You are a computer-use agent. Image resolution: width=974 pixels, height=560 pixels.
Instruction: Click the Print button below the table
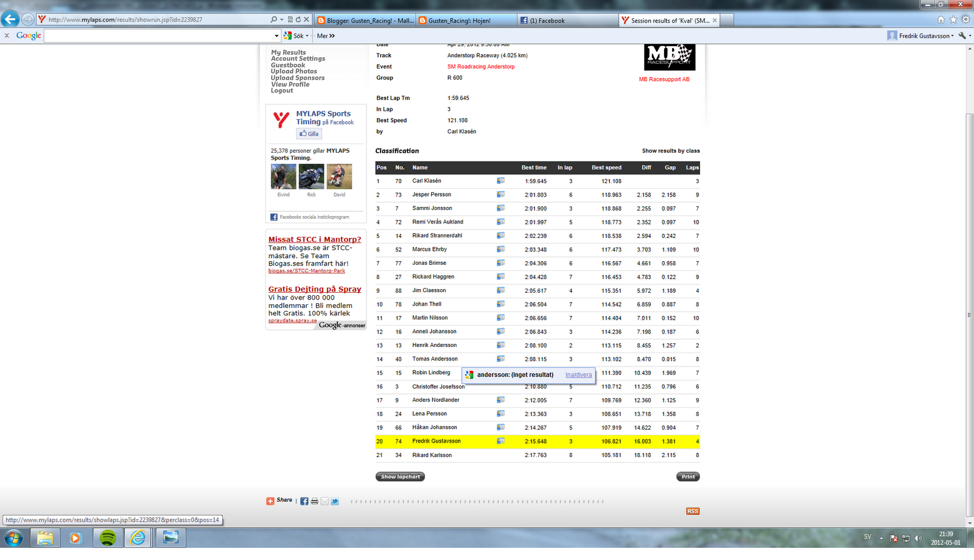click(x=688, y=477)
